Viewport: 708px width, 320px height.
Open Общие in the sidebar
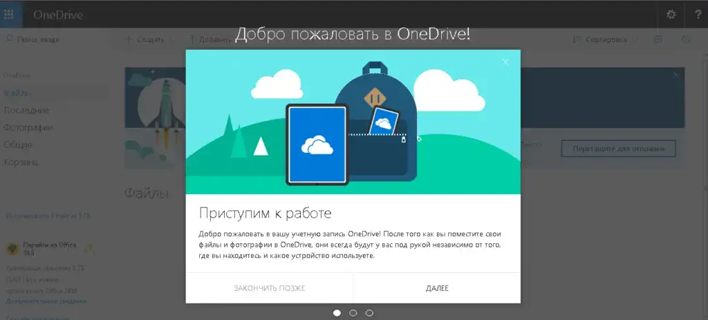click(18, 145)
